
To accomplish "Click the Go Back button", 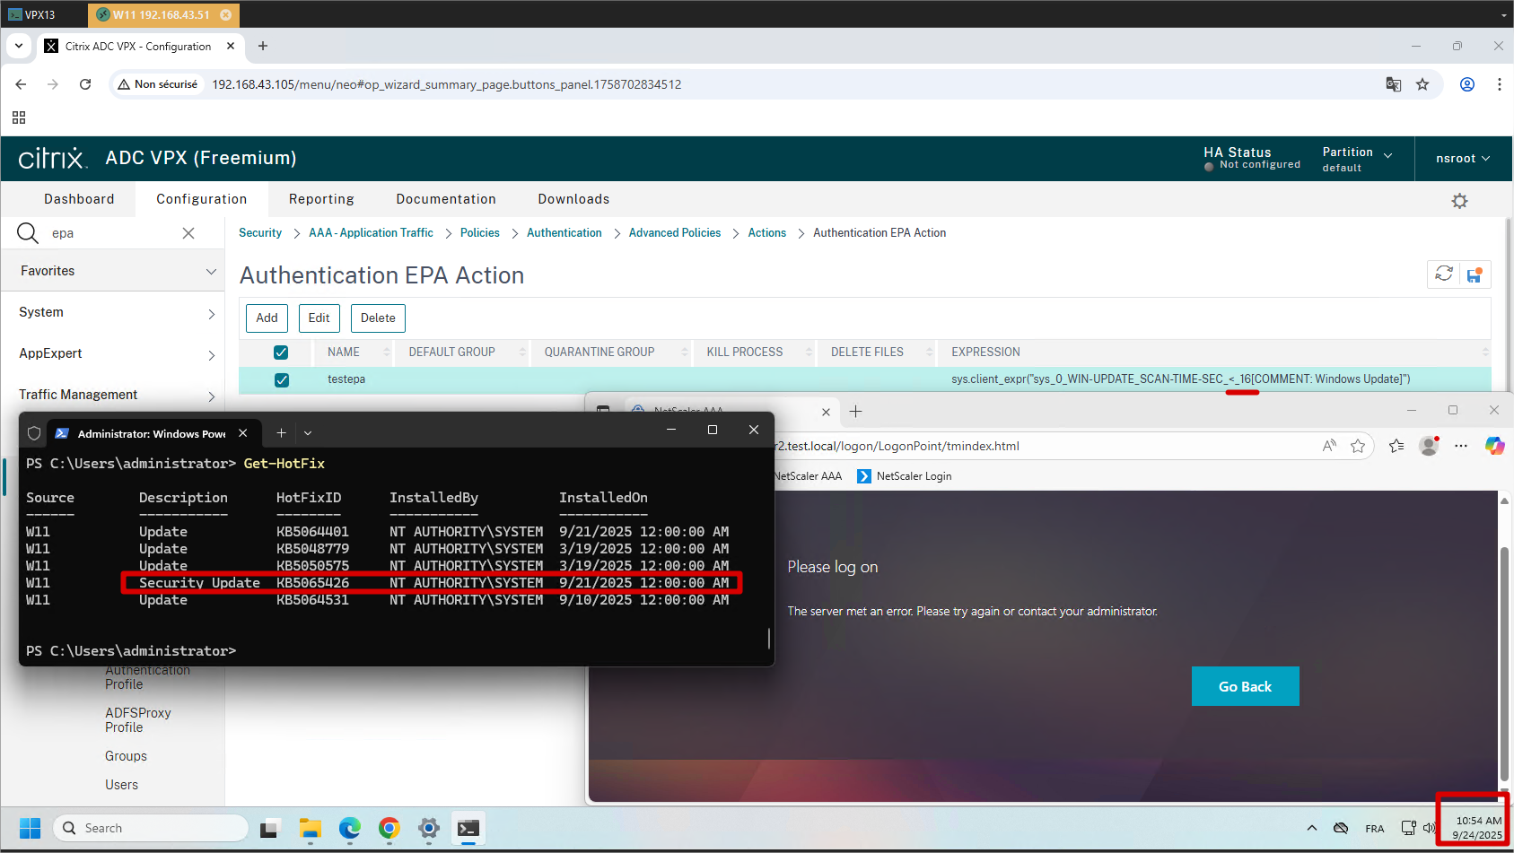I will pos(1245,686).
